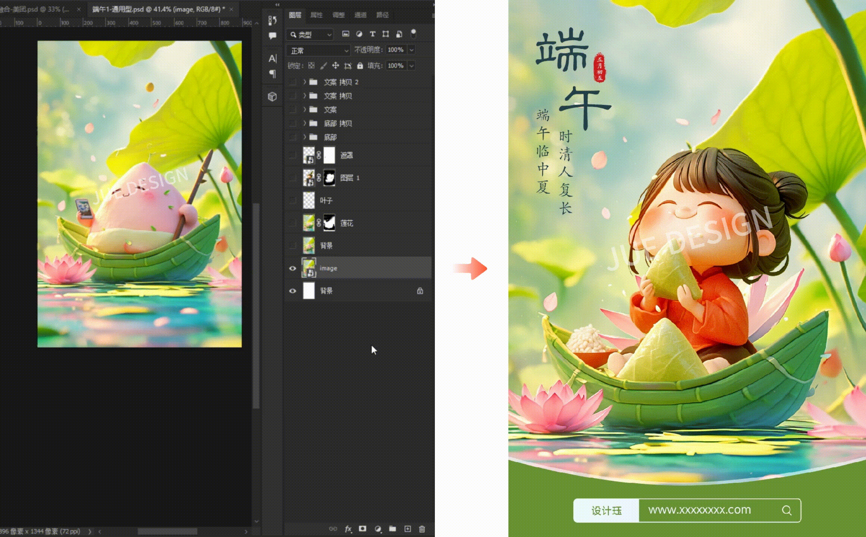Create a new layer
Screen dimensions: 866x537
point(408,529)
